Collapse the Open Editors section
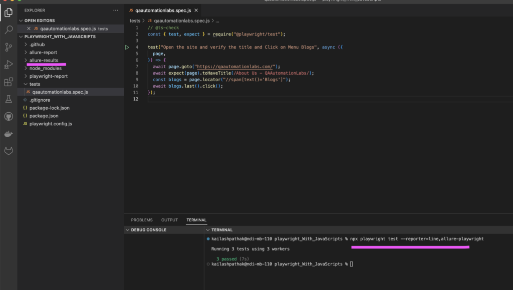The image size is (513, 290). coord(21,21)
